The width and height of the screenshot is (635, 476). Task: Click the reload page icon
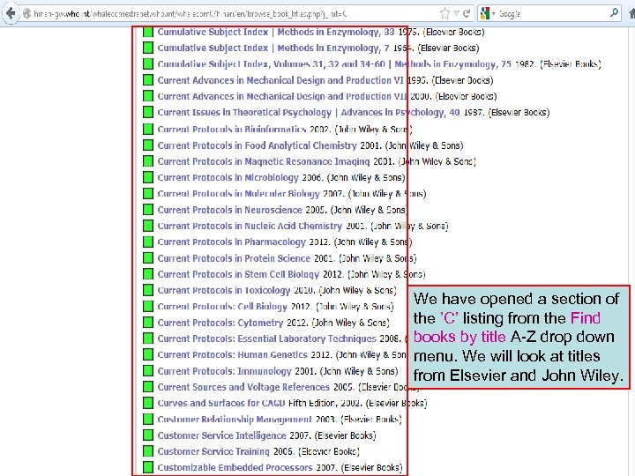tap(467, 14)
